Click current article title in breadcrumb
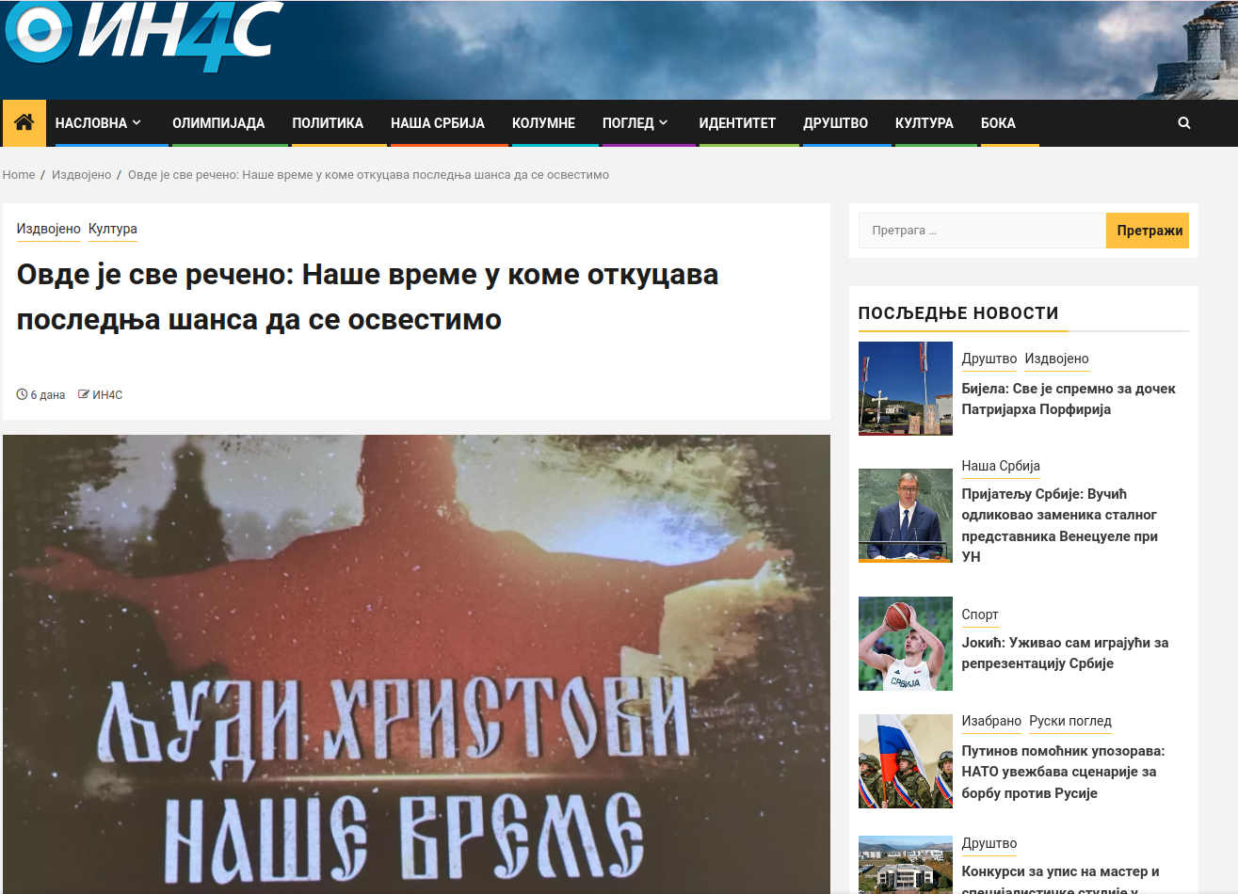This screenshot has height=894, width=1238. click(368, 175)
